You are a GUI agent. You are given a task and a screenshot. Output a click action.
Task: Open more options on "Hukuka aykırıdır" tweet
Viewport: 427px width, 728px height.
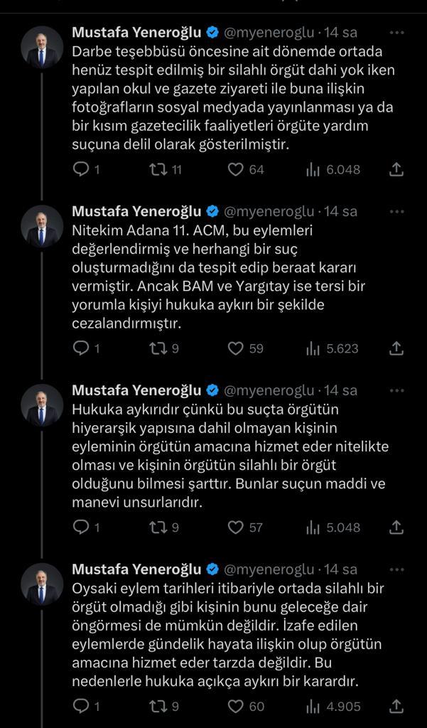[x=398, y=391]
